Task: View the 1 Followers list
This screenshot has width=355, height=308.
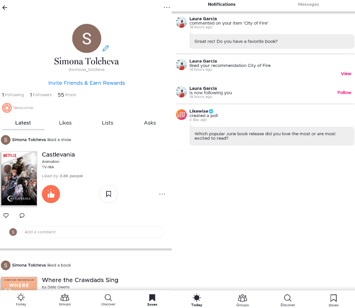Action: (41, 95)
